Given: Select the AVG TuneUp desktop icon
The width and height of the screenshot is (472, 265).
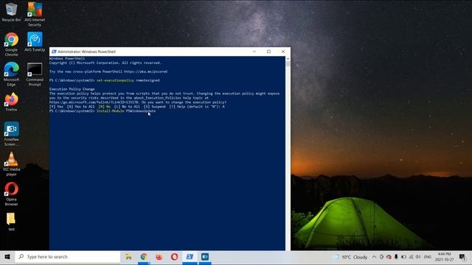Looking at the screenshot, I should click(x=35, y=42).
